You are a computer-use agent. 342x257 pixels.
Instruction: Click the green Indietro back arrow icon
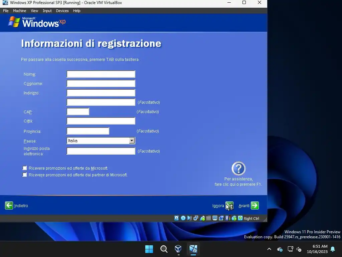click(x=9, y=205)
